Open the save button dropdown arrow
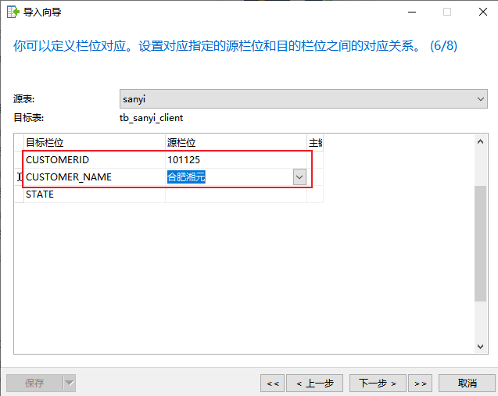Screen dimensions: 498x396 click(70, 384)
